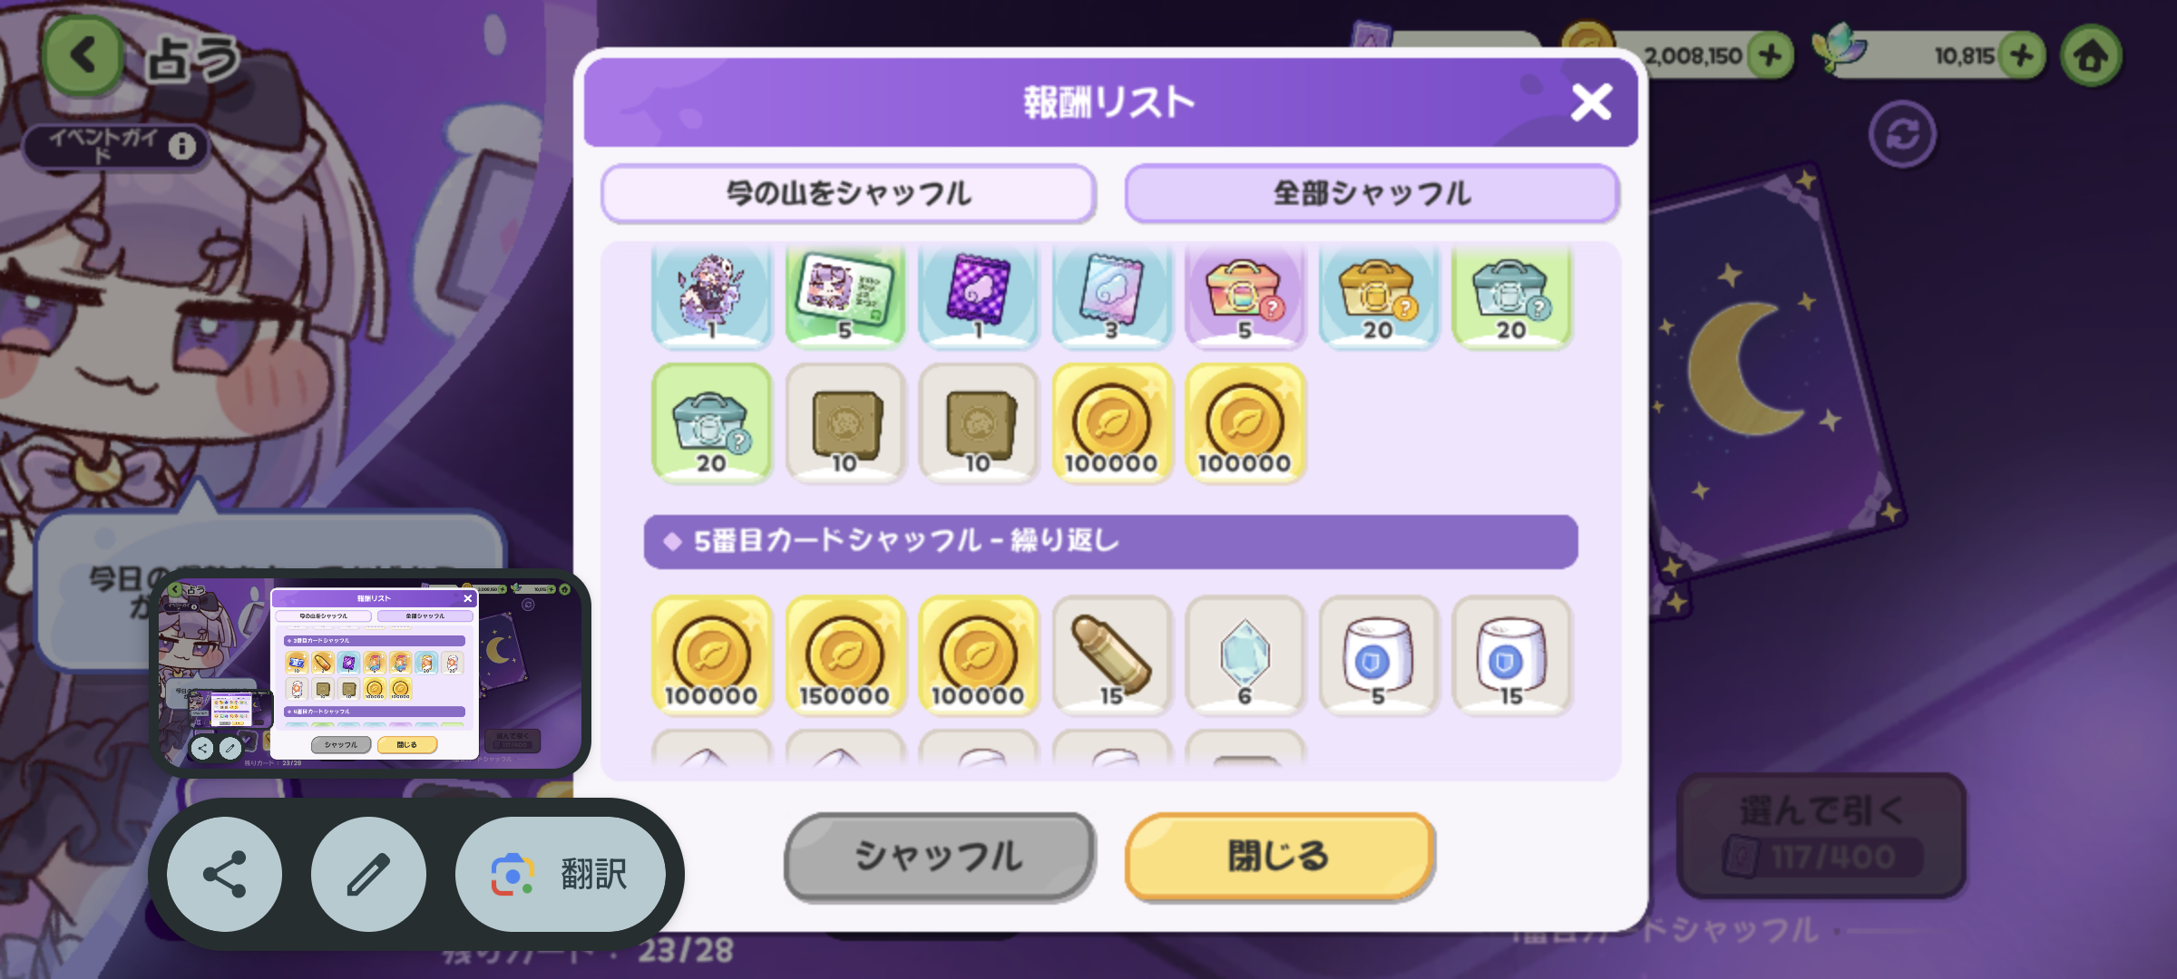The height and width of the screenshot is (979, 2177).
Task: Select the blue crystal reward of 6
Action: pyautogui.click(x=1245, y=655)
